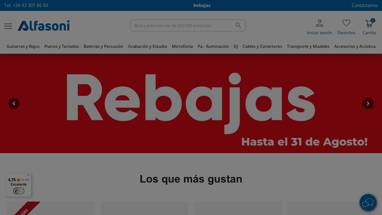Click the phone number link

(x=26, y=5)
